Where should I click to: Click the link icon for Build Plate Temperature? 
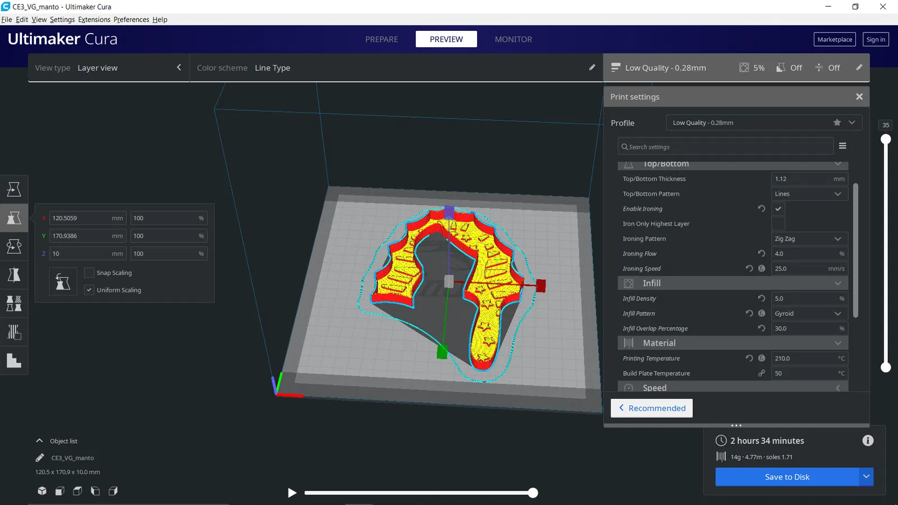(x=762, y=373)
